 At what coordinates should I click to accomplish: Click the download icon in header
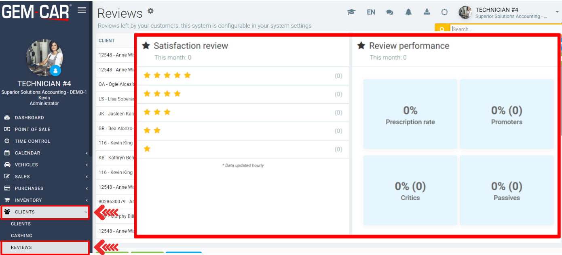427,12
